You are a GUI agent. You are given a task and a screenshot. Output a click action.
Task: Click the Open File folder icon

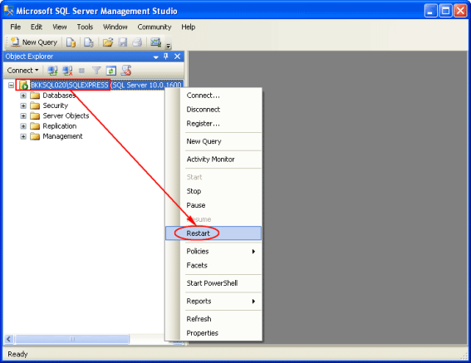(108, 42)
